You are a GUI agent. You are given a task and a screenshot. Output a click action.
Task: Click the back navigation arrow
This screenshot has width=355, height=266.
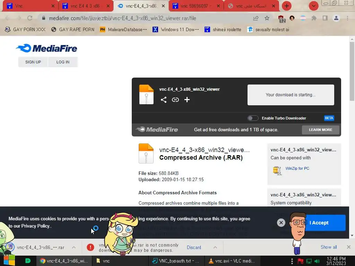pos(7,18)
